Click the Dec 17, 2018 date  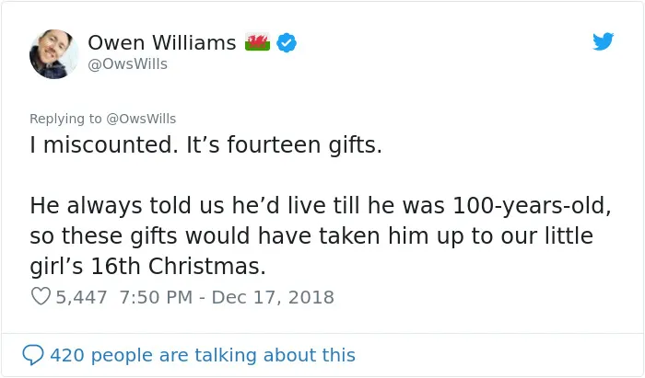[273, 297]
